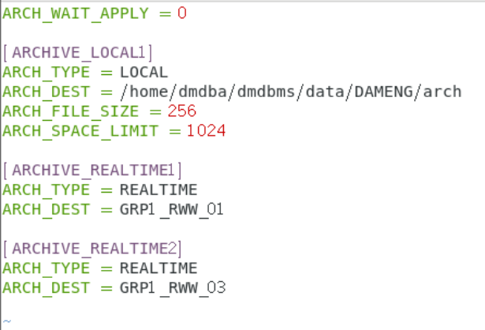Viewport: 485px width, 330px height.
Task: Click REALTIME value under ARCHIVE_REALTIME1
Action: pos(159,189)
